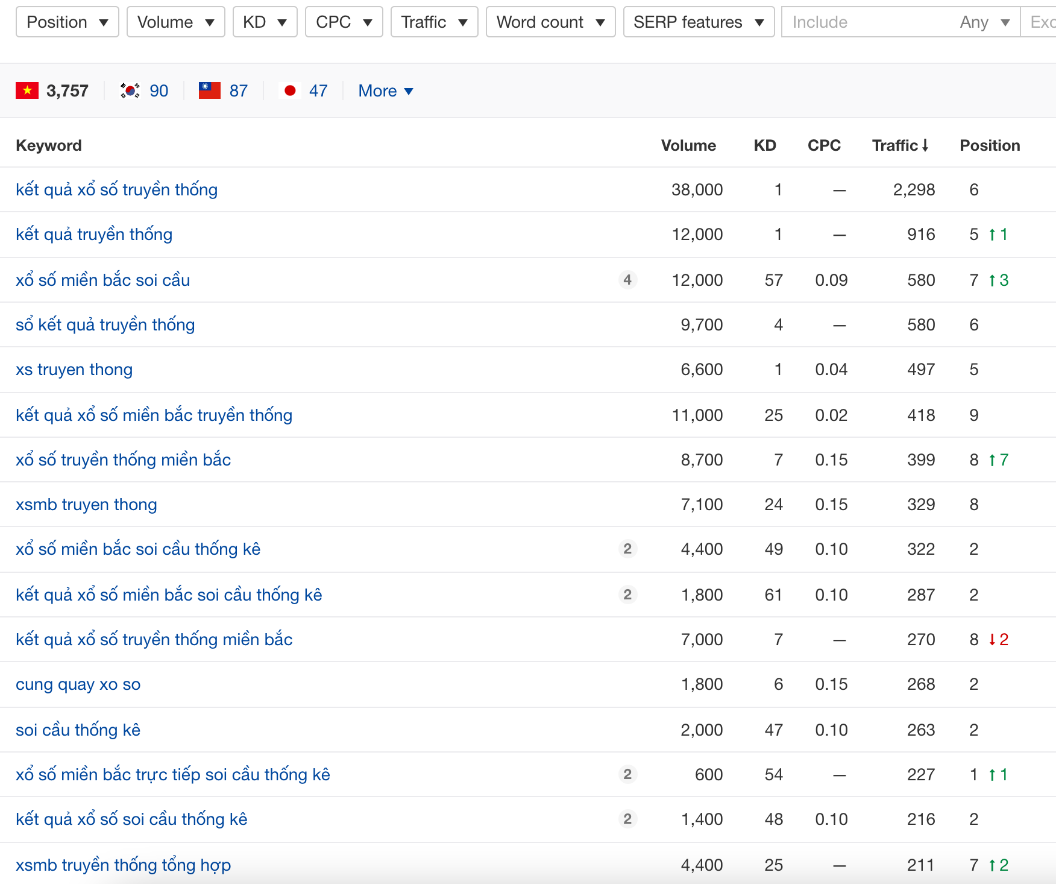The height and width of the screenshot is (884, 1056).
Task: Sort by the Volume column header
Action: pos(688,145)
